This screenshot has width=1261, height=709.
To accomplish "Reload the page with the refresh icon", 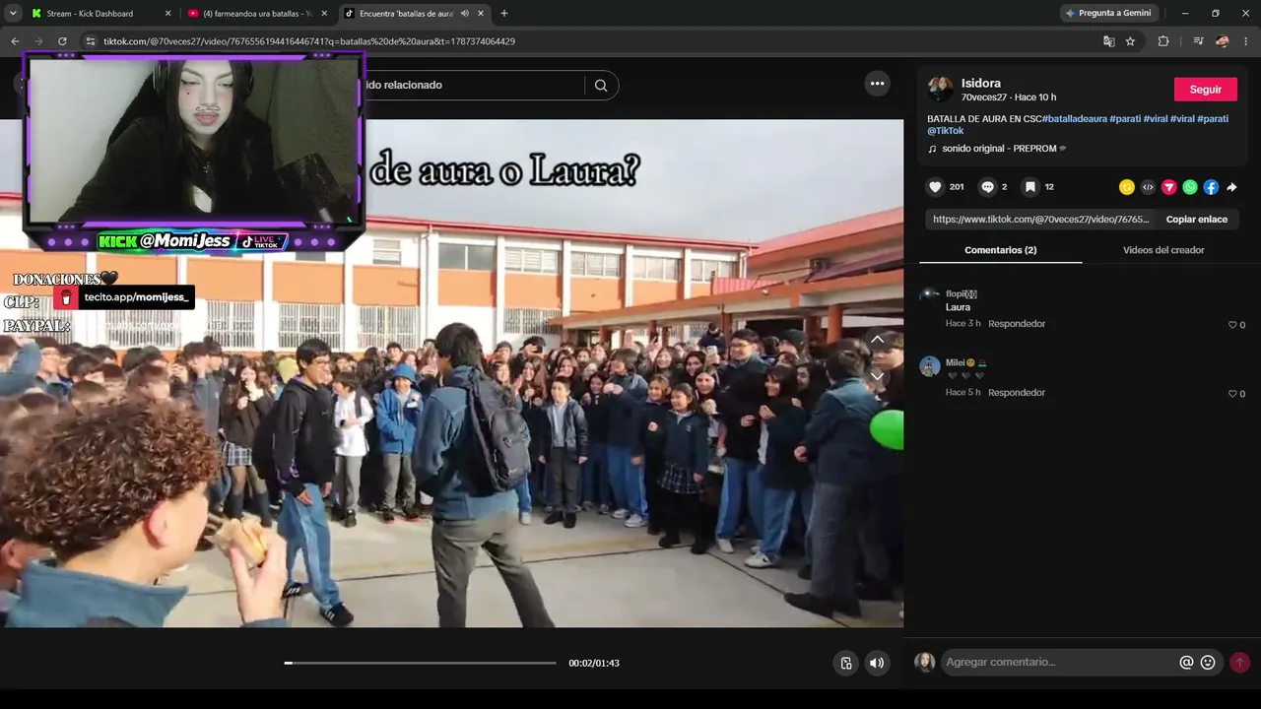I will coord(62,41).
